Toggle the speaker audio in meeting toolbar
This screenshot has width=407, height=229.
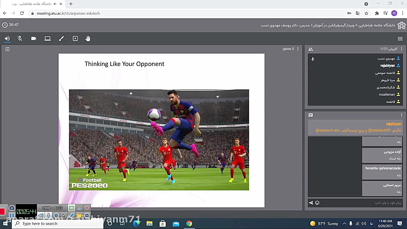tap(7, 38)
